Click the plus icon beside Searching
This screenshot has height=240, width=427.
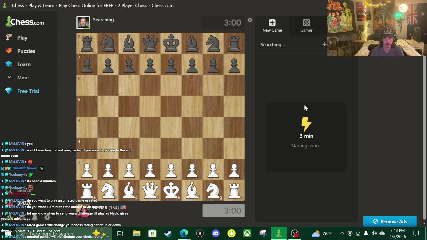[324, 44]
